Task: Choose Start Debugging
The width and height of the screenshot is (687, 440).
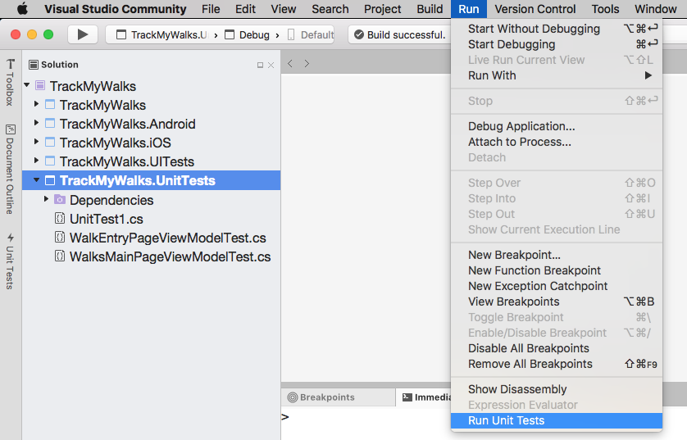Action: pyautogui.click(x=557, y=45)
